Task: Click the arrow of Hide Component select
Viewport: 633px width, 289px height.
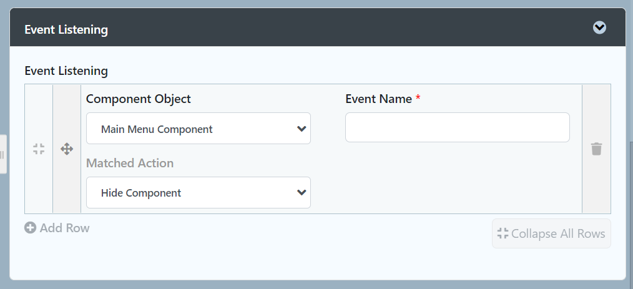Action: (302, 192)
